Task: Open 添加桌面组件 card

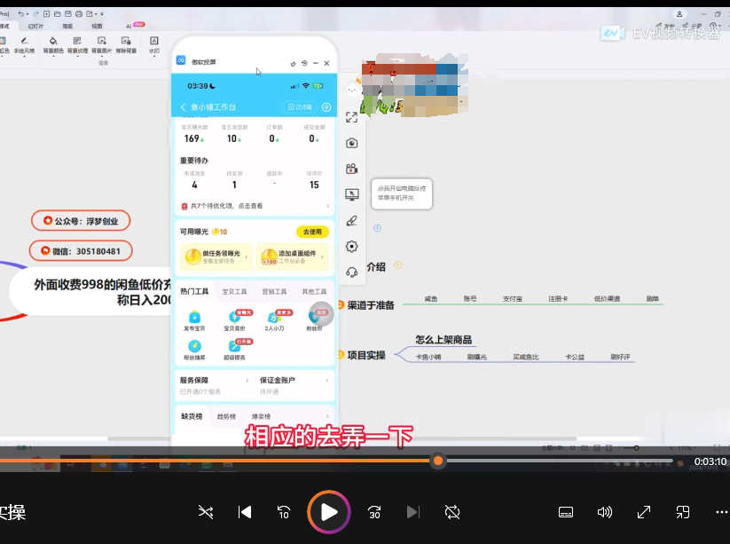Action: [293, 256]
